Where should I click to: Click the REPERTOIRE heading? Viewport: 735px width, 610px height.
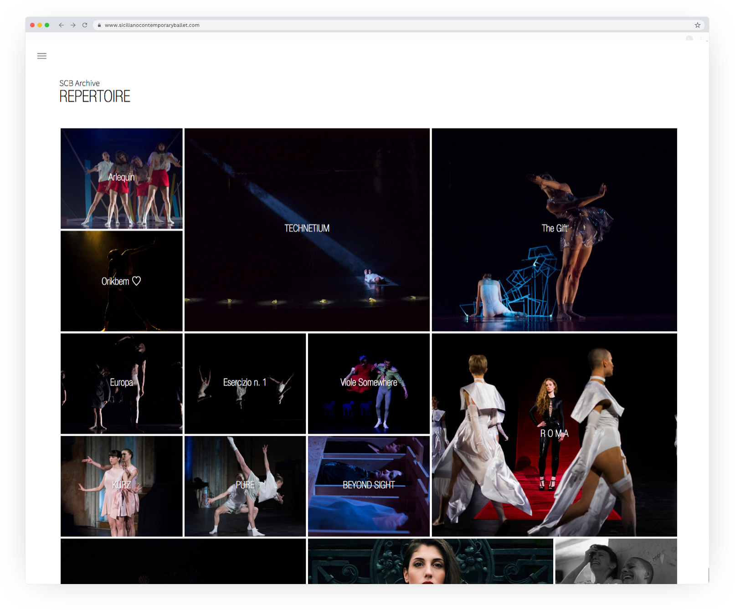[x=95, y=96]
